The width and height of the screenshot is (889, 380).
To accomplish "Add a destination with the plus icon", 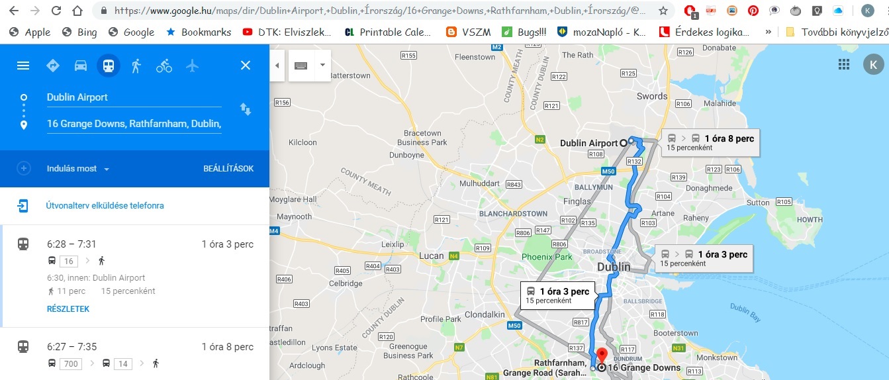I will coord(24,168).
